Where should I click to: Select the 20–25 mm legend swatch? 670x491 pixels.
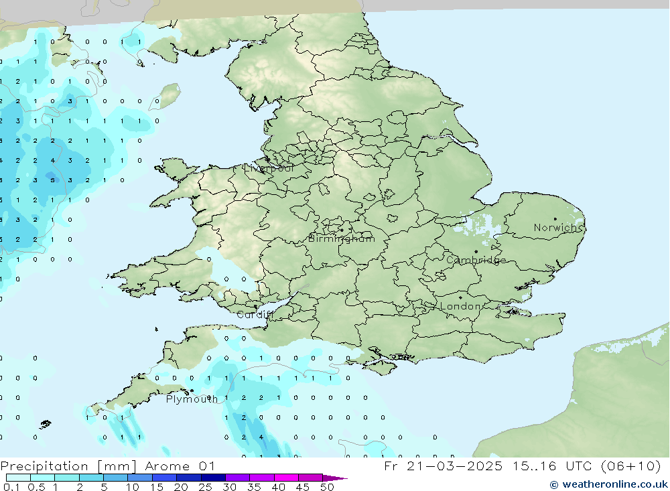[189, 478]
